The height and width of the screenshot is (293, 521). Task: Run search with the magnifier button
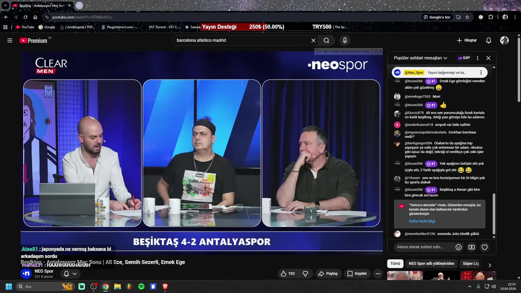pos(326,40)
